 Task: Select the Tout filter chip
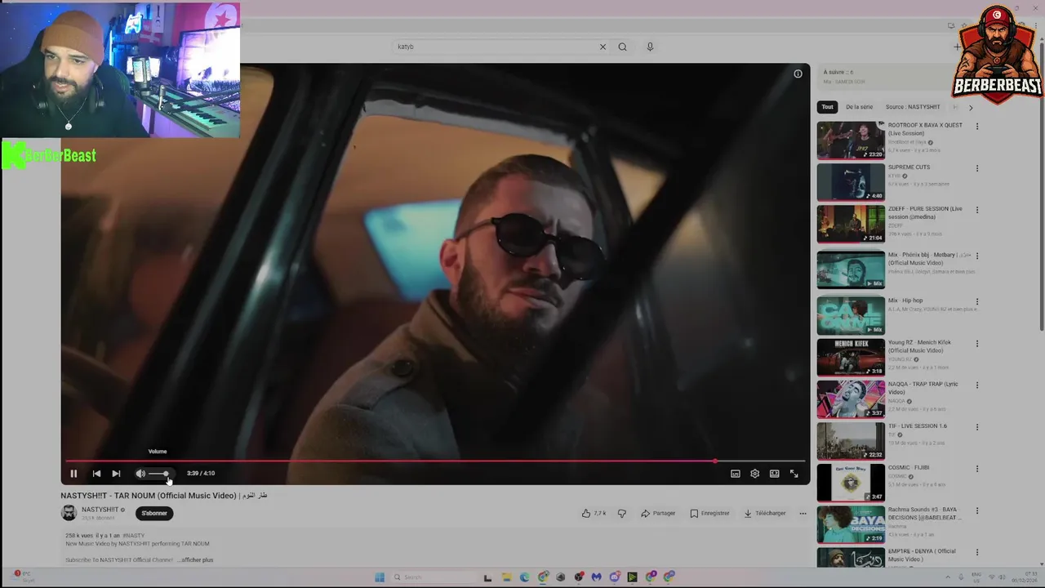828,107
